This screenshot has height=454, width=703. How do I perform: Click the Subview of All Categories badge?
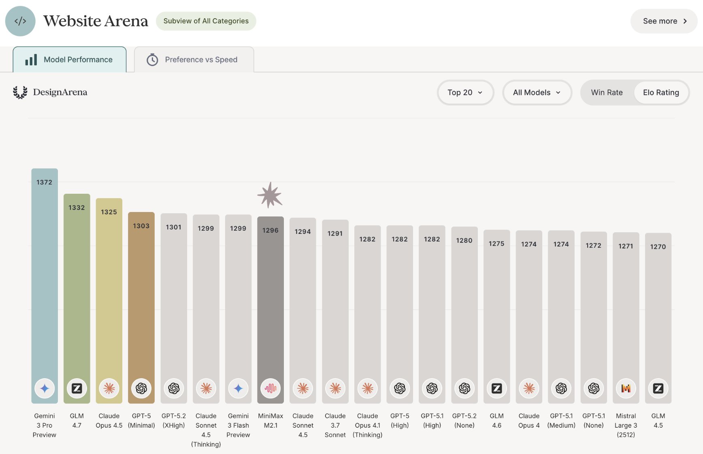tap(206, 21)
